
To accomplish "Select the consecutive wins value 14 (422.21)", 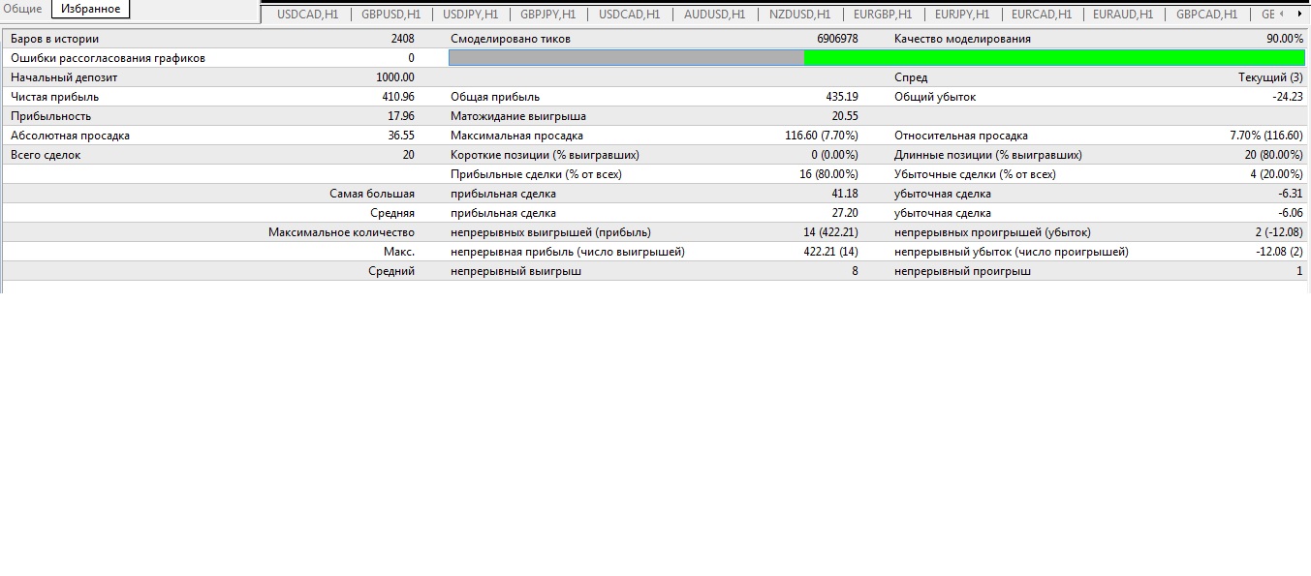I will pos(832,232).
